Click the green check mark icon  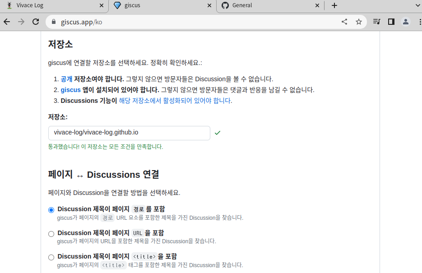point(218,133)
